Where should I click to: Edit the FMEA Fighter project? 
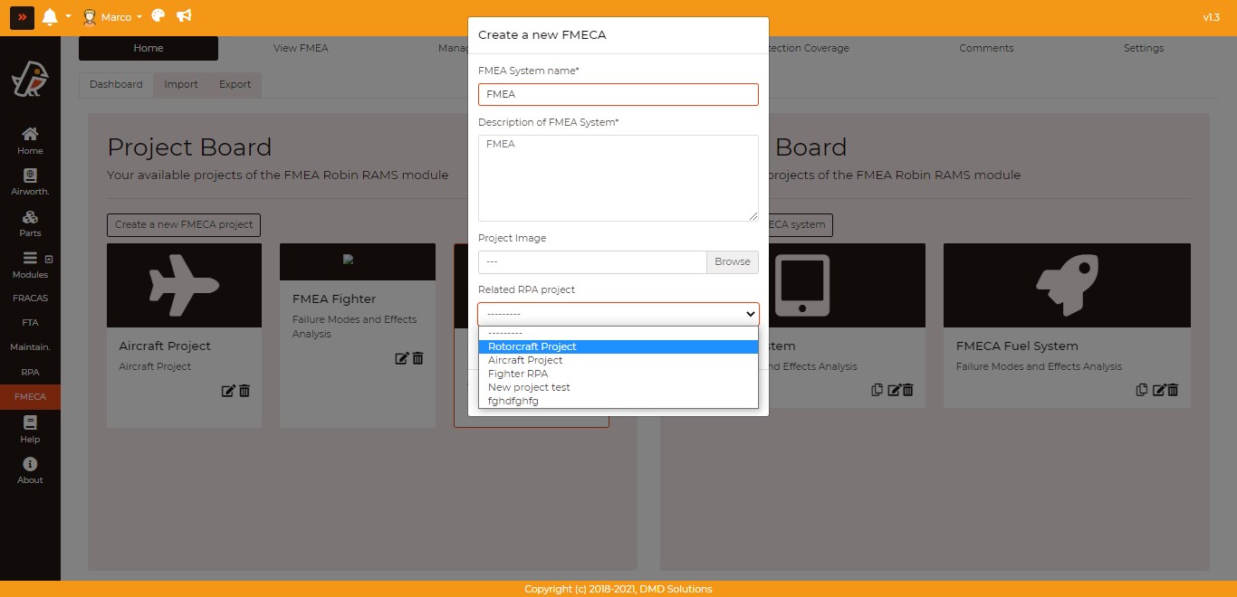(x=402, y=358)
